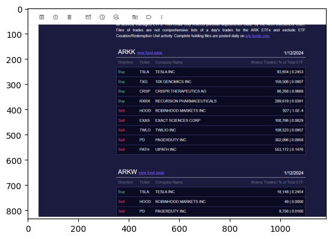Select the 10X GENOMICS INC company name

[x=173, y=82]
